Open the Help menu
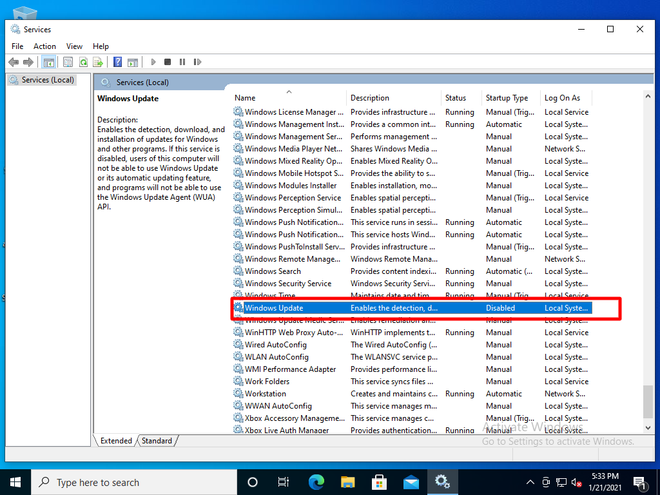This screenshot has width=660, height=495. click(x=101, y=46)
